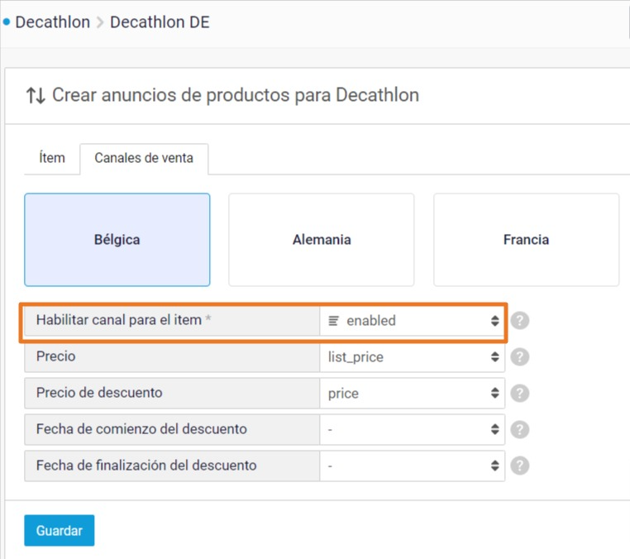Open help icon beside Precio field
Image resolution: width=630 pixels, height=559 pixels.
(519, 357)
